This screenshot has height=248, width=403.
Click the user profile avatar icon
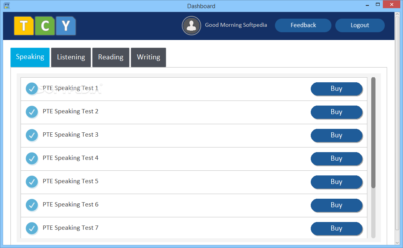[x=191, y=26]
